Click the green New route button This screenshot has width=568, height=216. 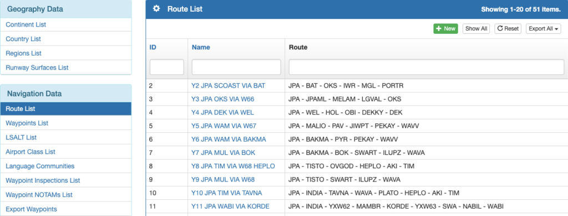coord(445,29)
